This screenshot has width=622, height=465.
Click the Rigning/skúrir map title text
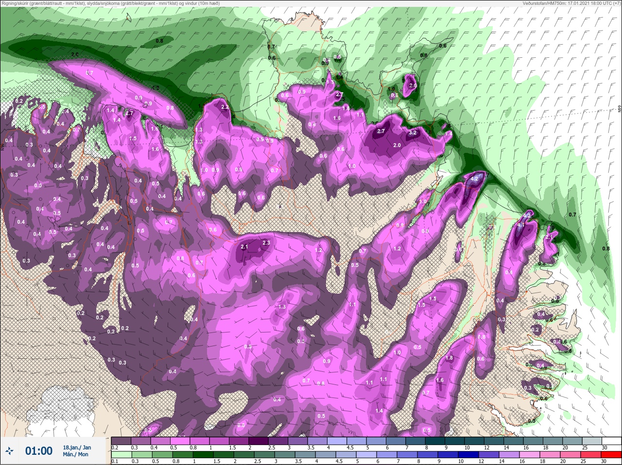(110, 3)
